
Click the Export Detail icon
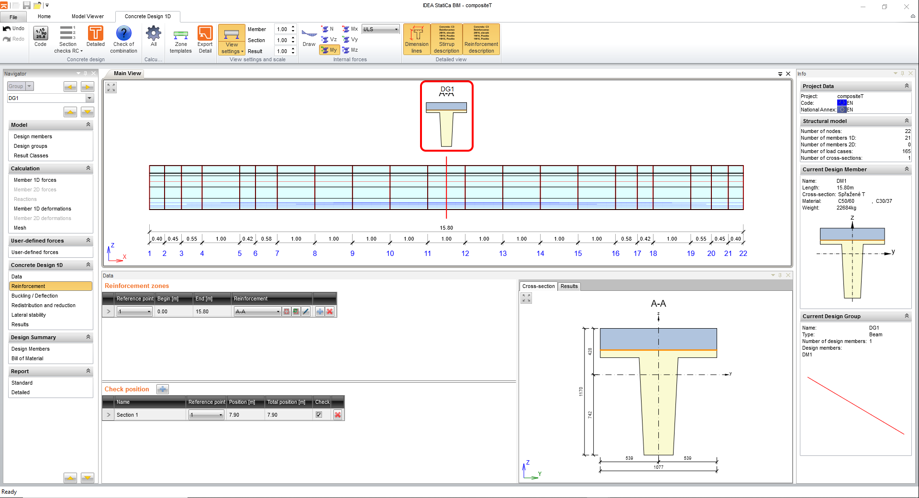pyautogui.click(x=205, y=38)
